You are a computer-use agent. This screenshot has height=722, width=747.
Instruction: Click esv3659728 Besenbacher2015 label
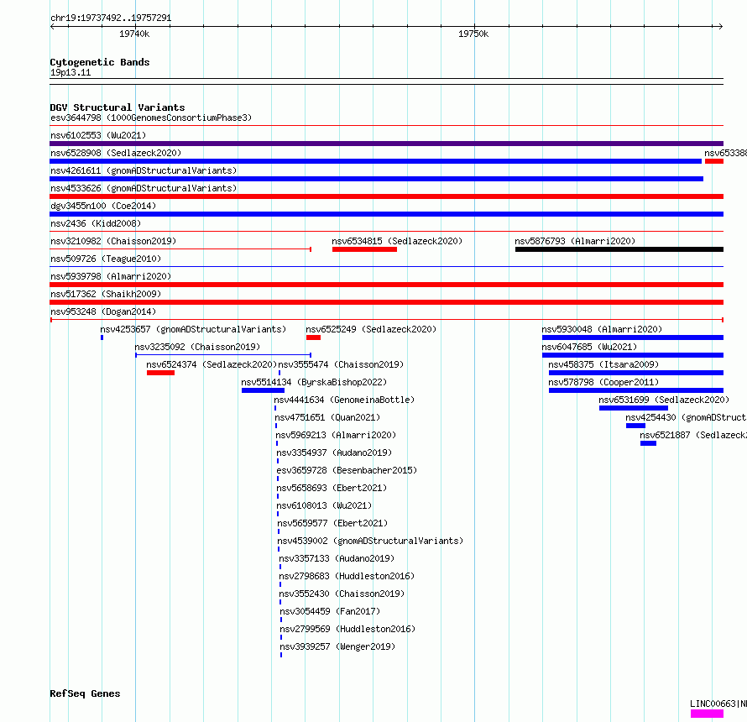point(347,470)
